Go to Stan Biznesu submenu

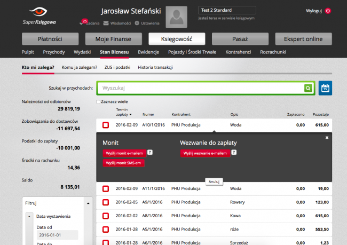114,52
